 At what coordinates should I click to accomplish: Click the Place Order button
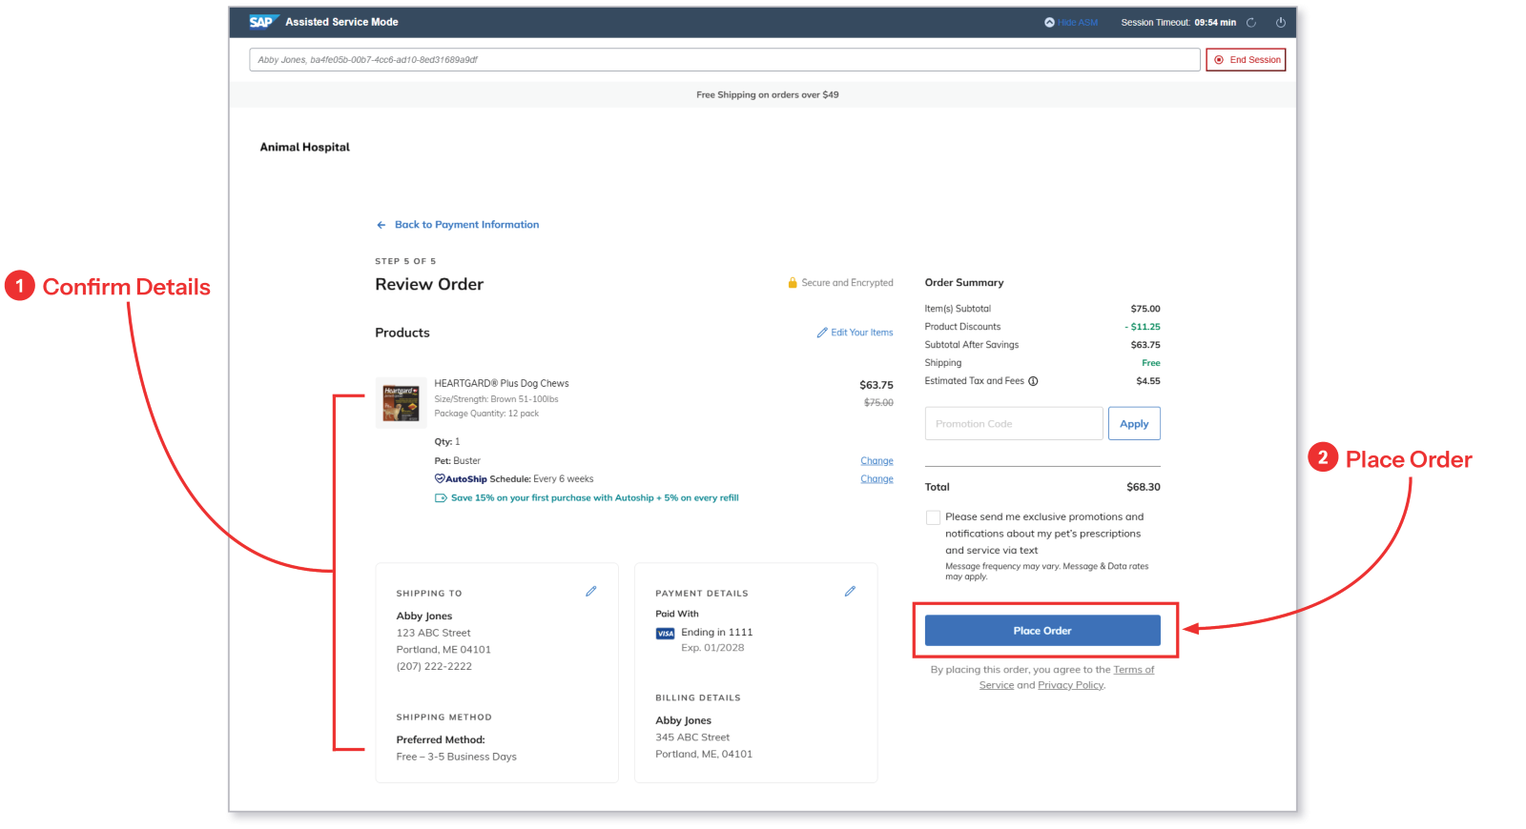(x=1042, y=631)
